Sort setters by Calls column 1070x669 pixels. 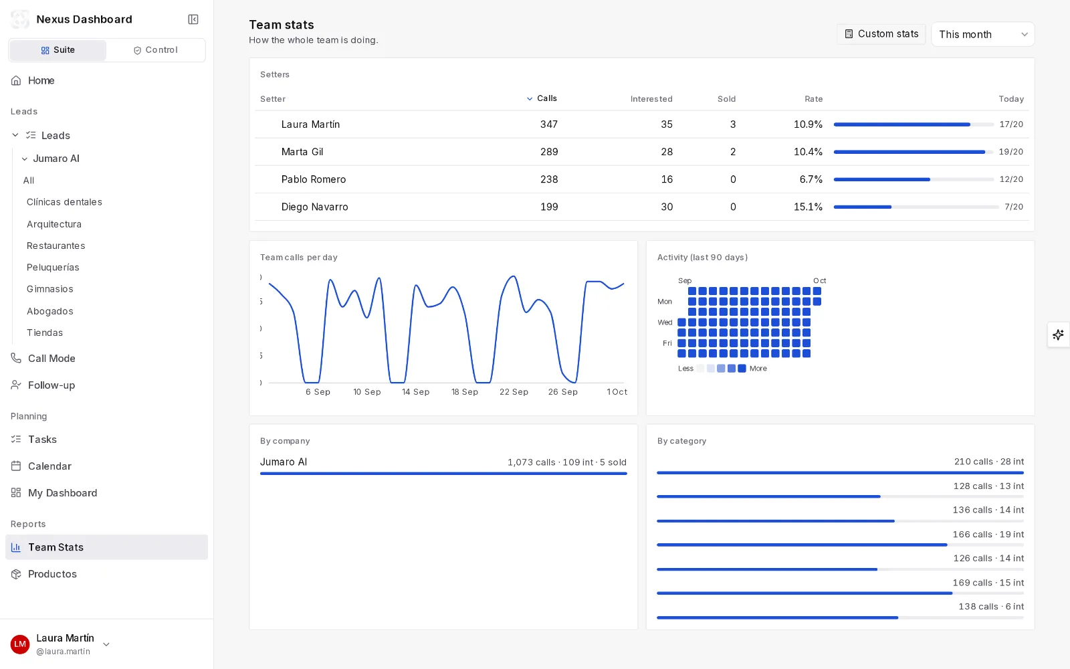coord(542,98)
